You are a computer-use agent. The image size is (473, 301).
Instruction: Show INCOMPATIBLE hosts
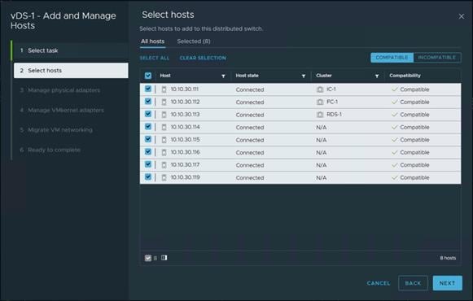tap(437, 57)
